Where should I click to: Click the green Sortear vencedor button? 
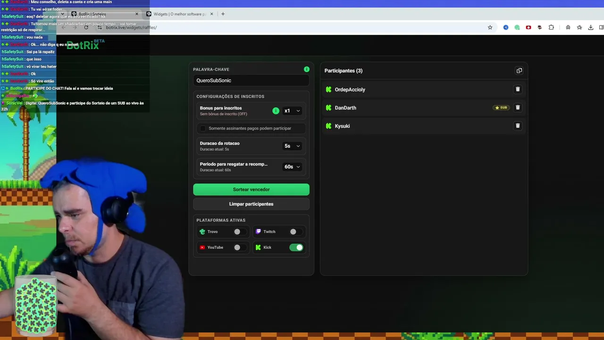click(x=251, y=189)
